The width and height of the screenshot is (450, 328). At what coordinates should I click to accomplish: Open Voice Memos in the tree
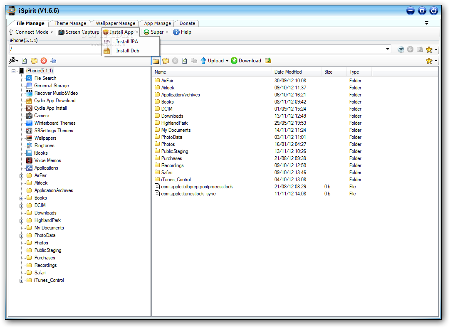pos(48,160)
